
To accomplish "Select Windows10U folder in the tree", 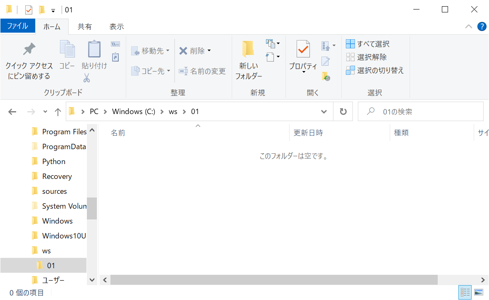I will click(59, 236).
